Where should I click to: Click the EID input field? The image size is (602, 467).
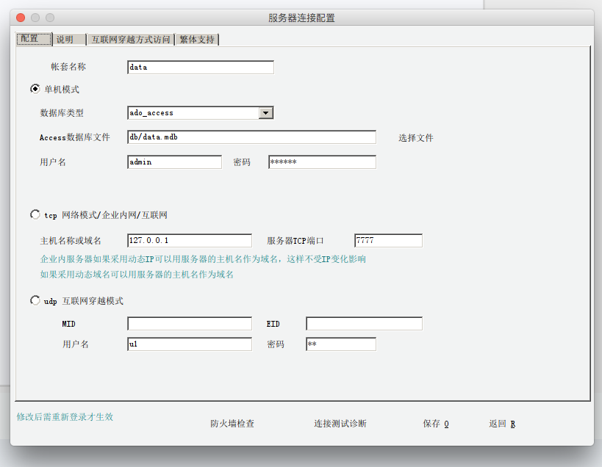point(364,324)
